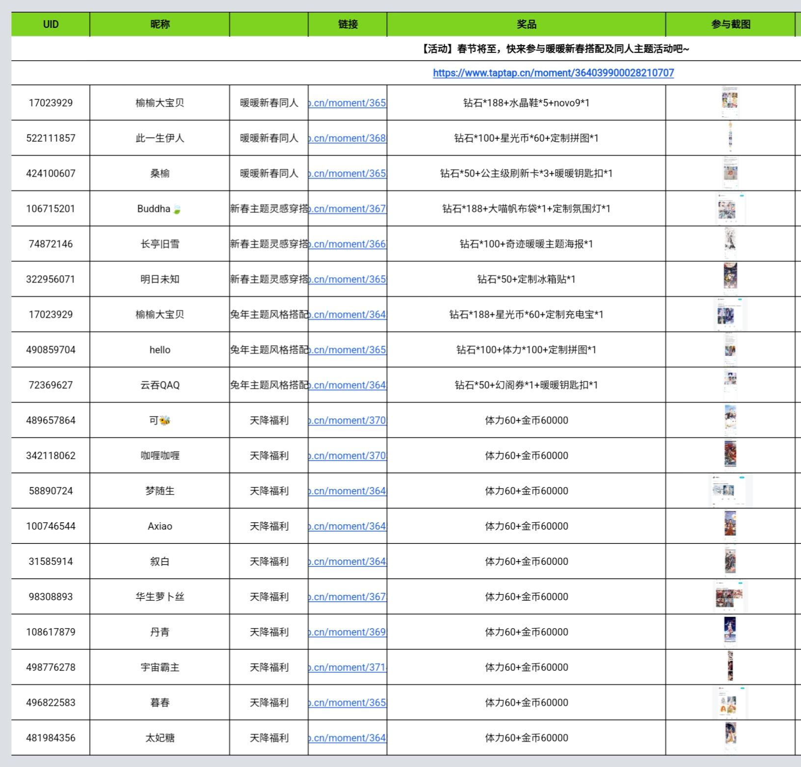
Task: Open screenshot thumbnail in Axiao row
Action: click(730, 526)
